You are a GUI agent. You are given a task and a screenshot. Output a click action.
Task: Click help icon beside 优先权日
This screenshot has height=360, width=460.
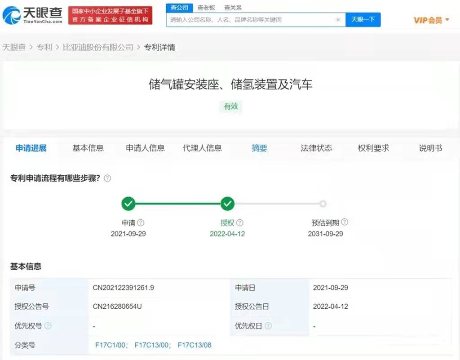[268, 326]
